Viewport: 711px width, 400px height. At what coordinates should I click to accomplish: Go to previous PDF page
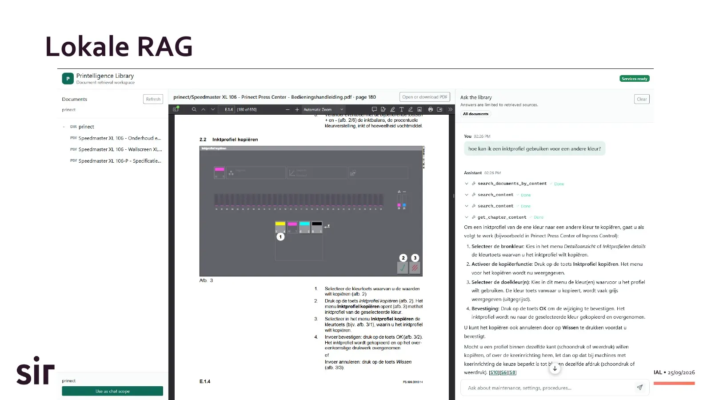pyautogui.click(x=204, y=109)
